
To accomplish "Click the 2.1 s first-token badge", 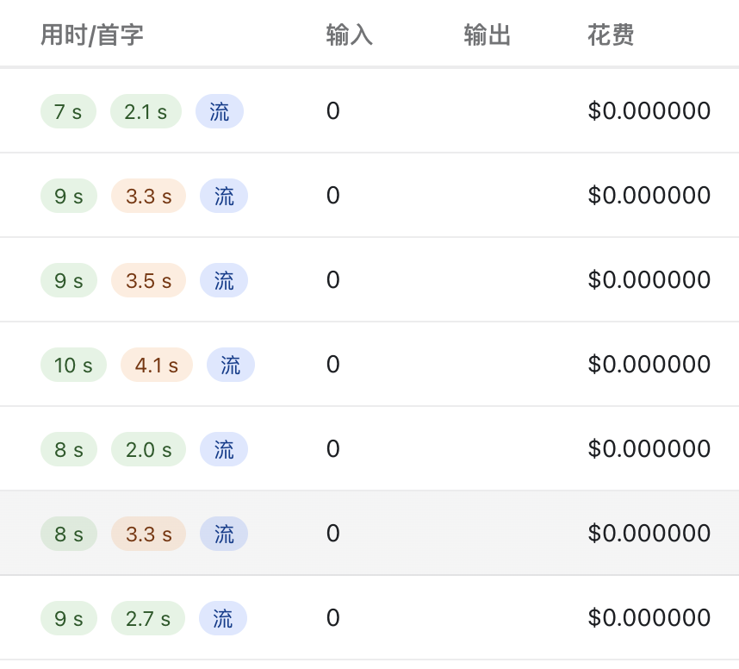I will [146, 111].
